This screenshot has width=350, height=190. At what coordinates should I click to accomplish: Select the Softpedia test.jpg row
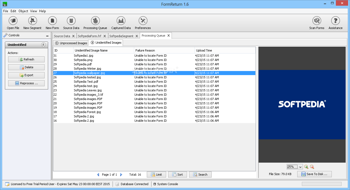coord(154,86)
